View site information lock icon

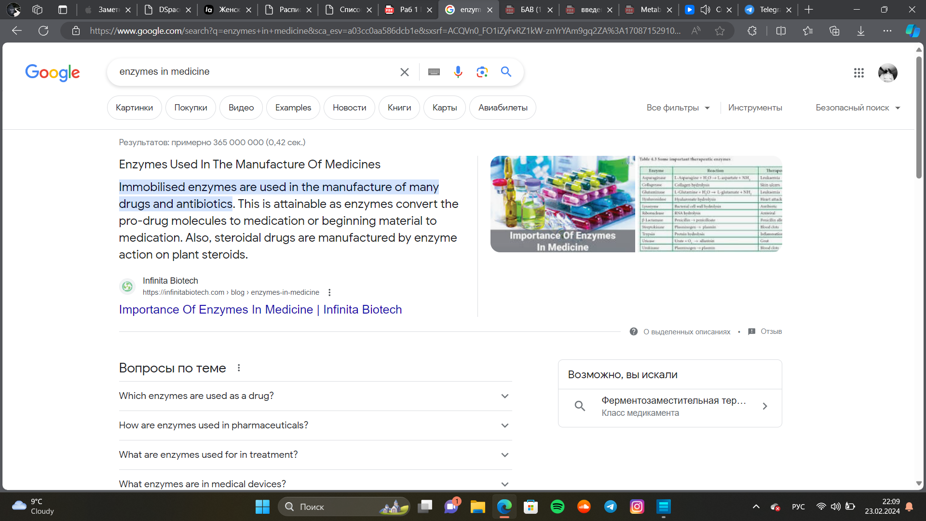(76, 31)
